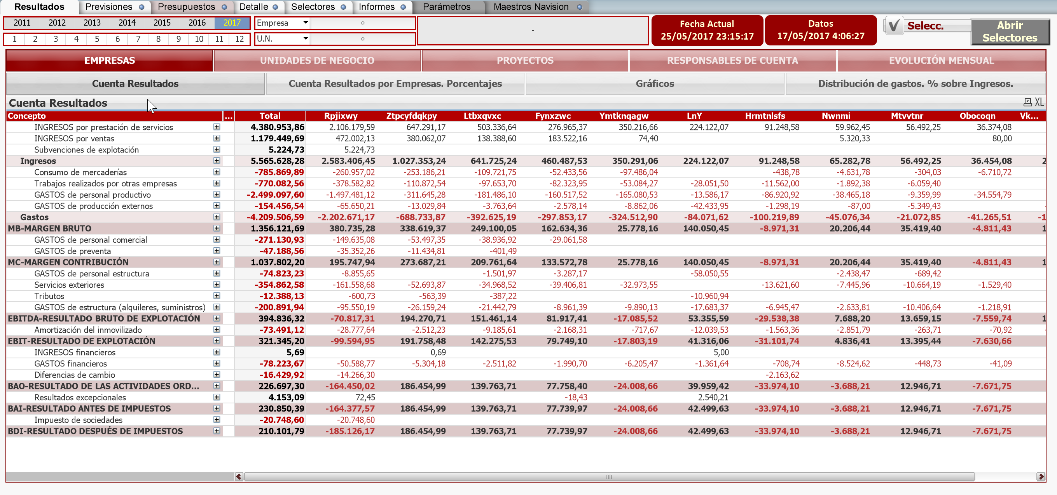
Task: Expand the Ingresos subtotal row
Action: coord(217,161)
